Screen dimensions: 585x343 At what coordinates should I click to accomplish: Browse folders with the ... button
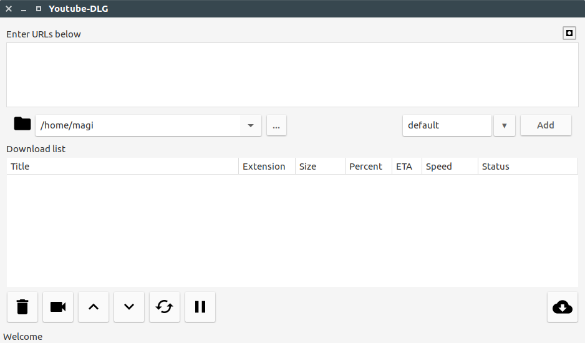click(x=276, y=125)
